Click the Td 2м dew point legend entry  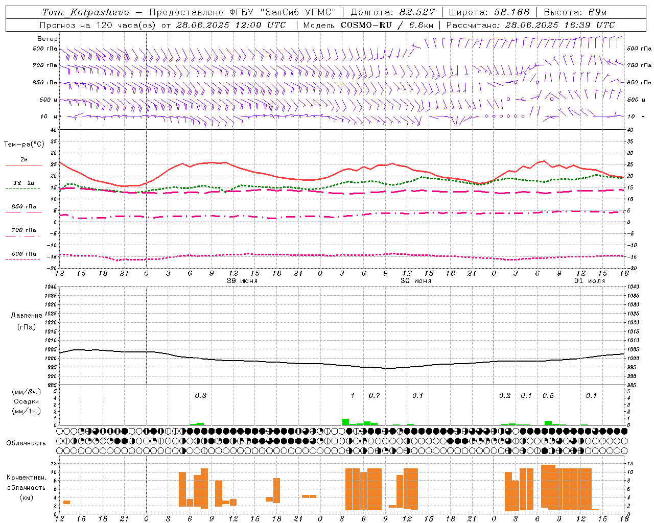pyautogui.click(x=24, y=185)
